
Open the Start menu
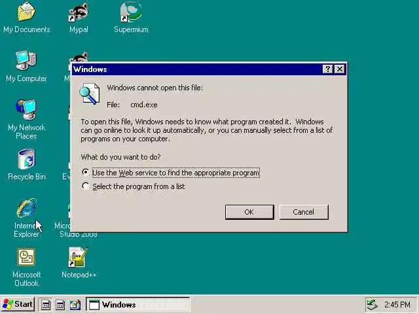coord(18,304)
